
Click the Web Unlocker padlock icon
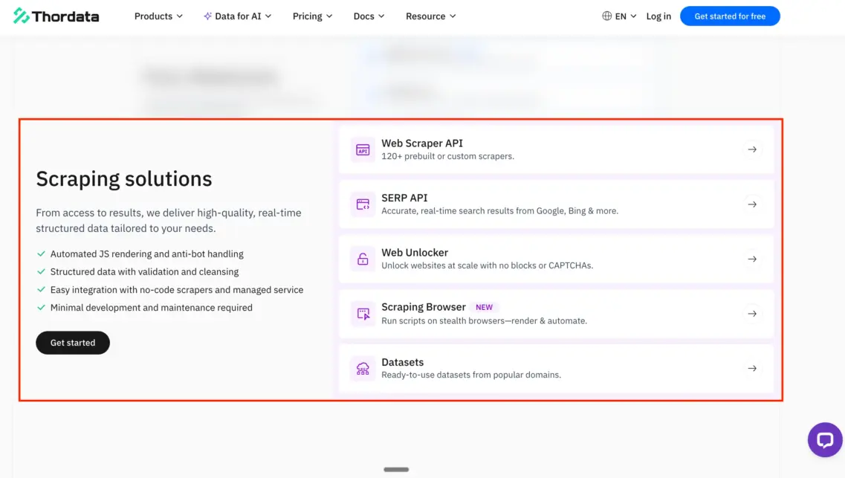point(363,259)
